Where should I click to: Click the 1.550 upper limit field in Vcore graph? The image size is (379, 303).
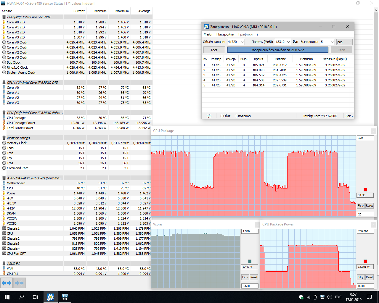point(250,231)
